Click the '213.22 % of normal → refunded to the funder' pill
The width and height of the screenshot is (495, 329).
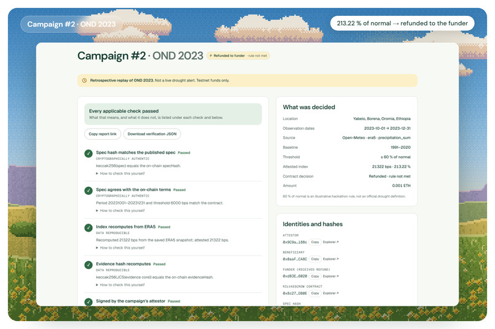tap(402, 23)
